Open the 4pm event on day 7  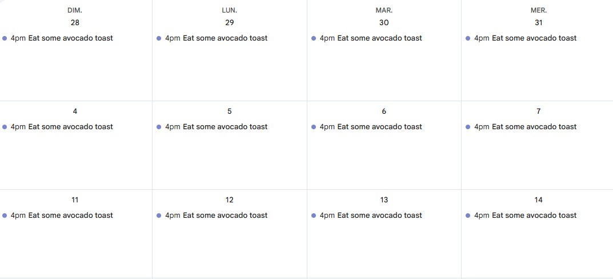click(x=525, y=127)
